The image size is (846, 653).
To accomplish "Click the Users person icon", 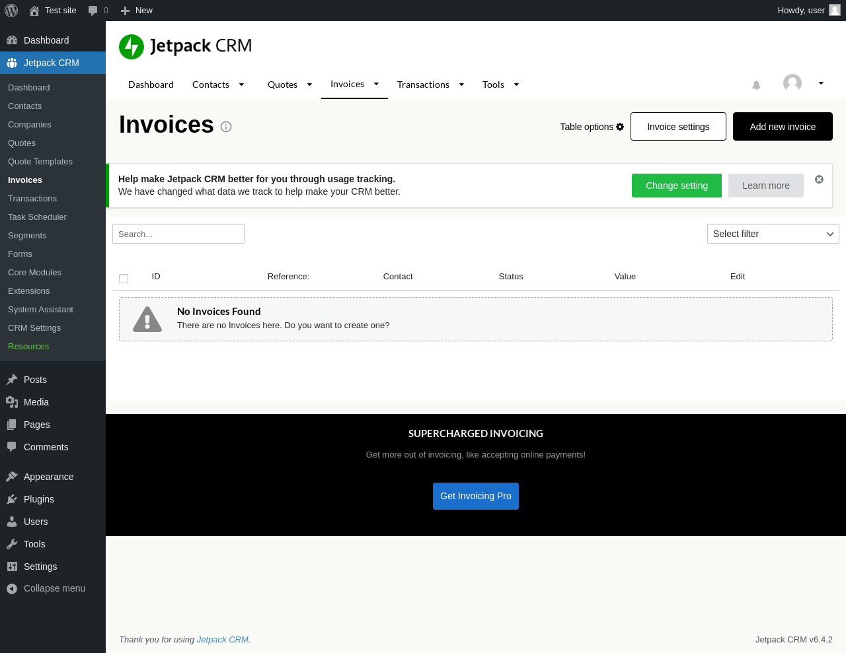I will coord(12,522).
